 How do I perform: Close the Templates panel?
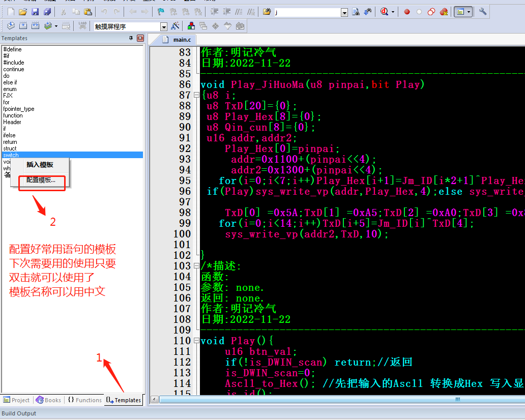(140, 38)
